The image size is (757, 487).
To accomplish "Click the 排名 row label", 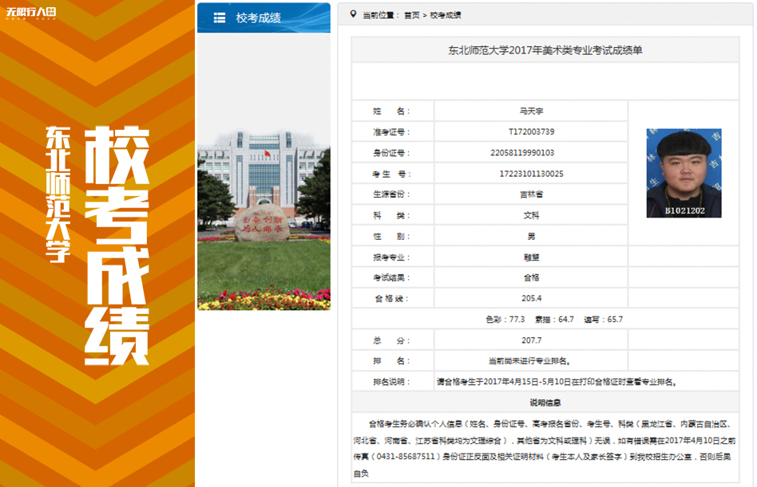I will click(x=391, y=361).
